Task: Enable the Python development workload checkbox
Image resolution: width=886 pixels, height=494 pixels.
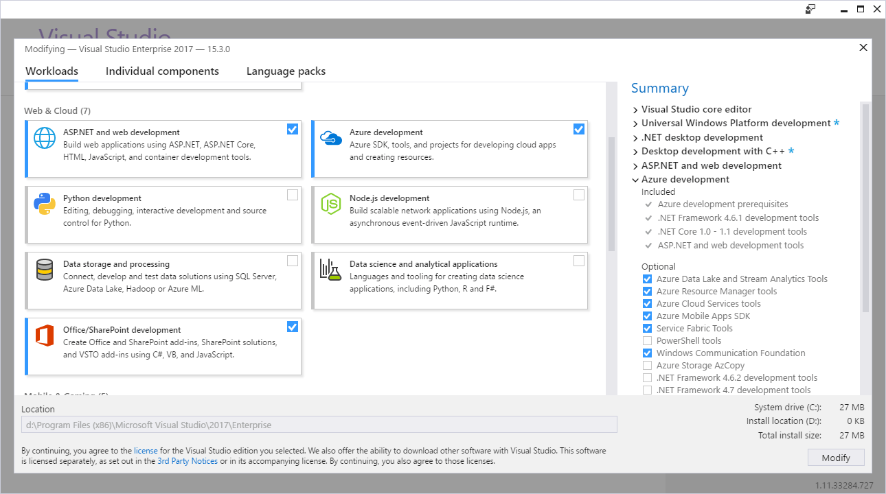Action: click(x=293, y=195)
